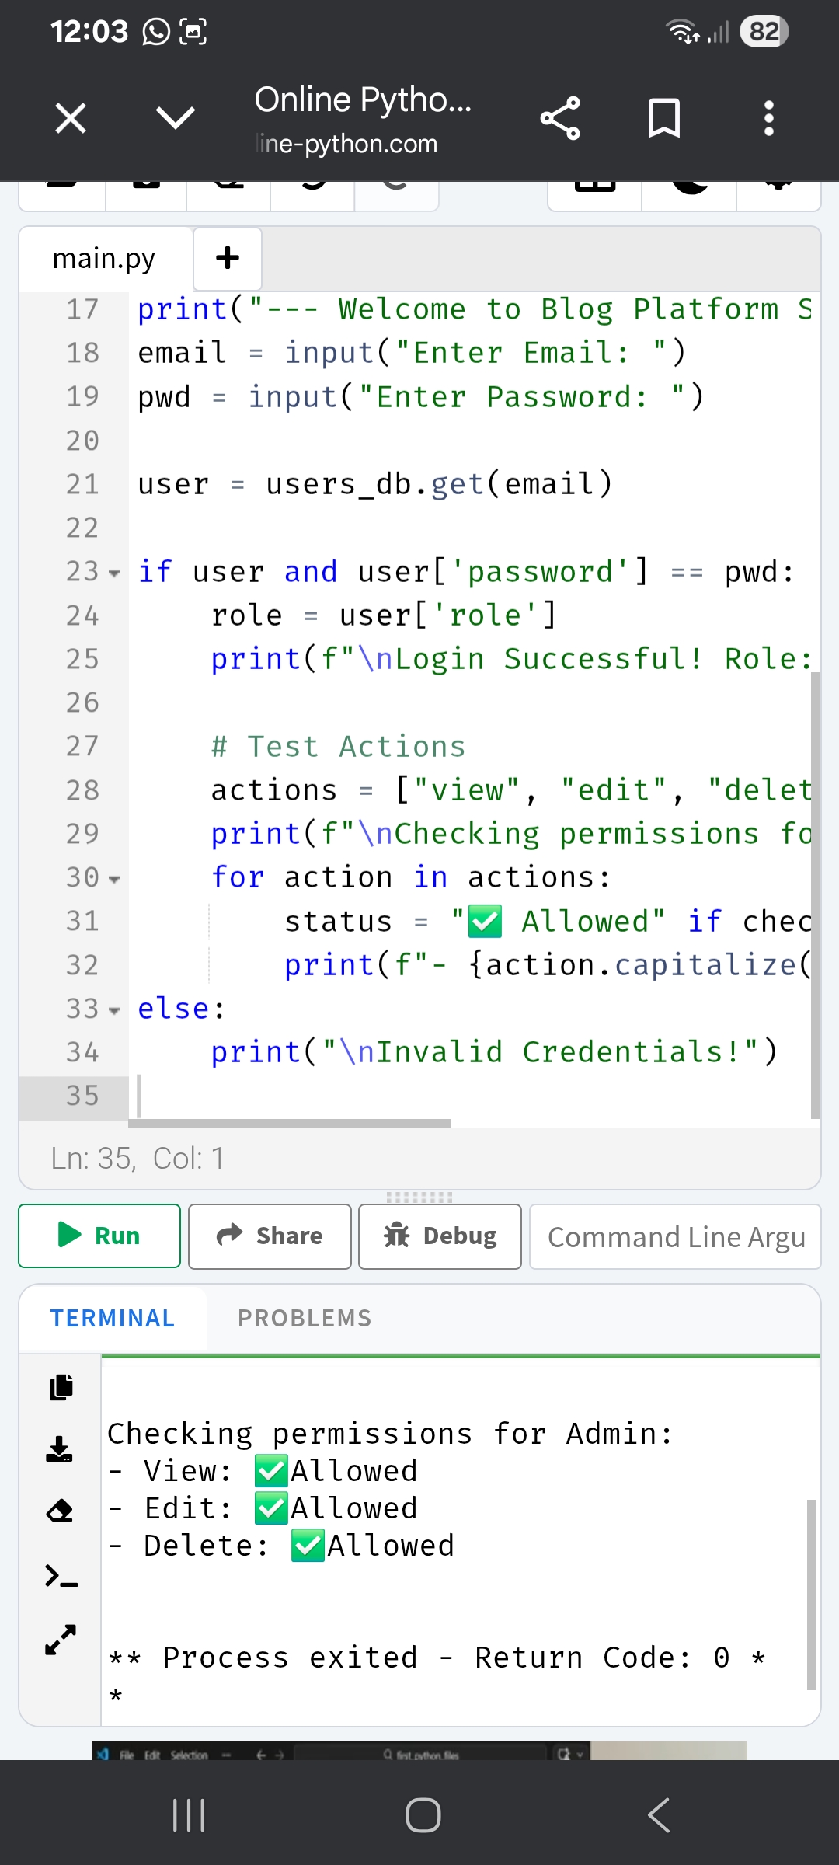Collapse the fold arrow on line 23

115,574
